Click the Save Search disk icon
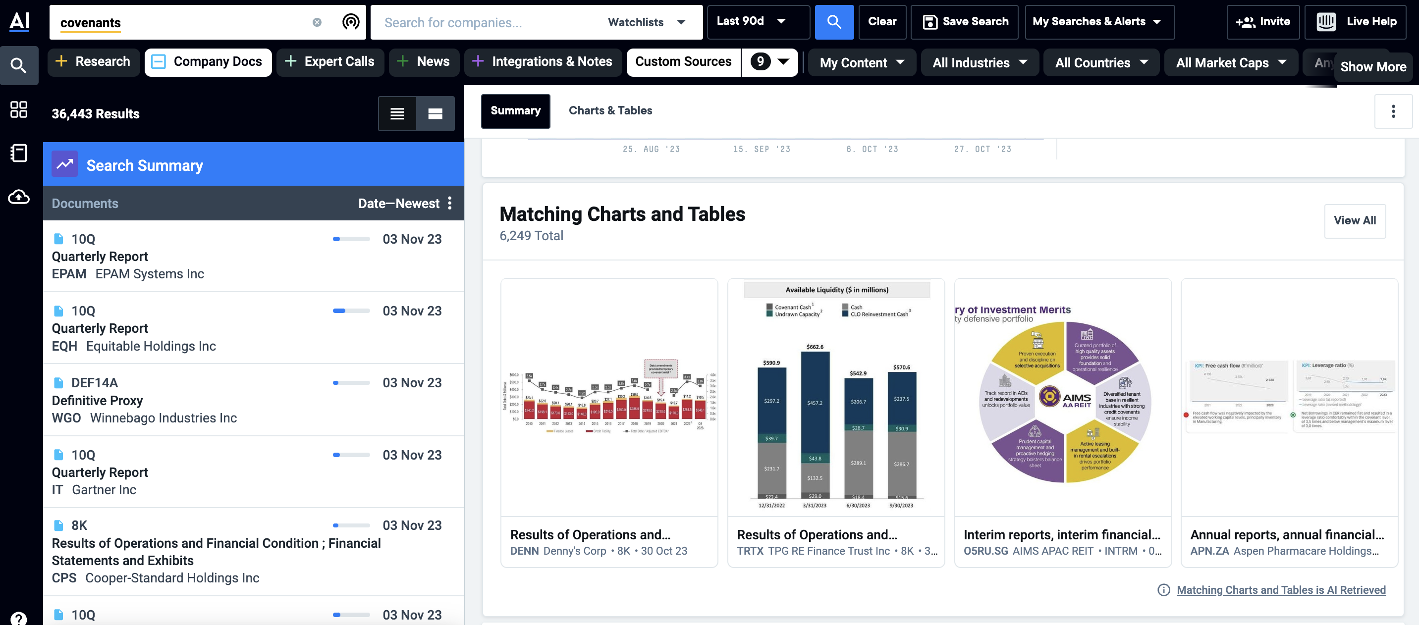Screen dimensions: 1419x625 pos(930,22)
